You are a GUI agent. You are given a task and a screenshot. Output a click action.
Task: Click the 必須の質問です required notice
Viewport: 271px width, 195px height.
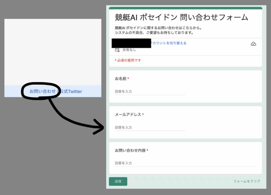pyautogui.click(x=128, y=61)
